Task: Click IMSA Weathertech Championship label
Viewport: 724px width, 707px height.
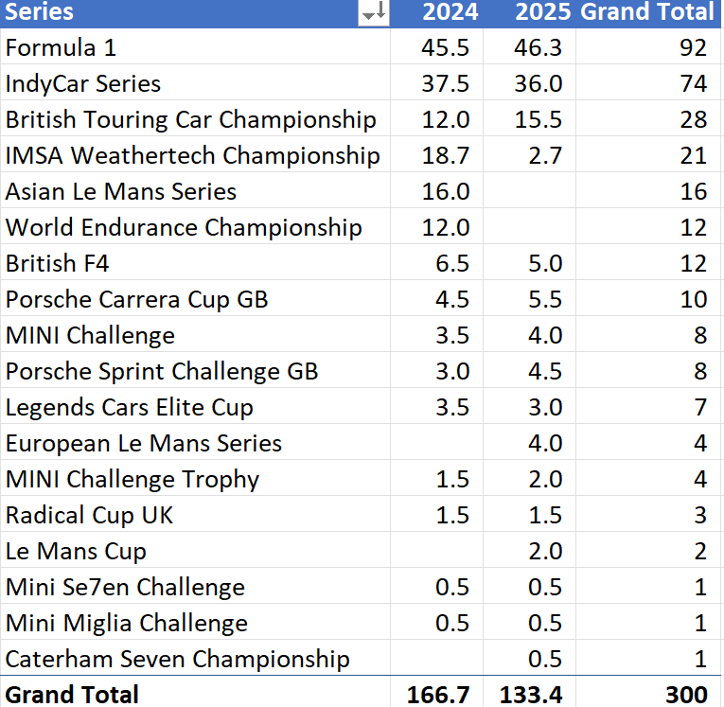Action: [x=192, y=155]
